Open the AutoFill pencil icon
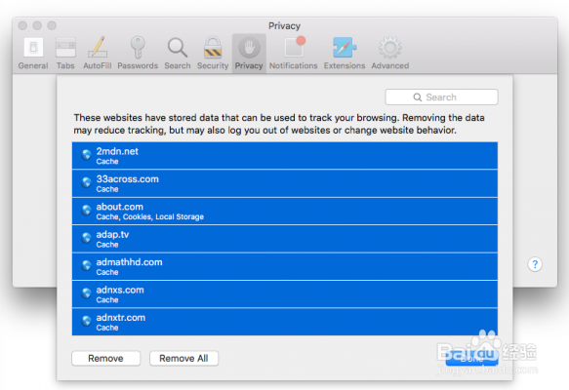569x390 pixels. pyautogui.click(x=98, y=47)
